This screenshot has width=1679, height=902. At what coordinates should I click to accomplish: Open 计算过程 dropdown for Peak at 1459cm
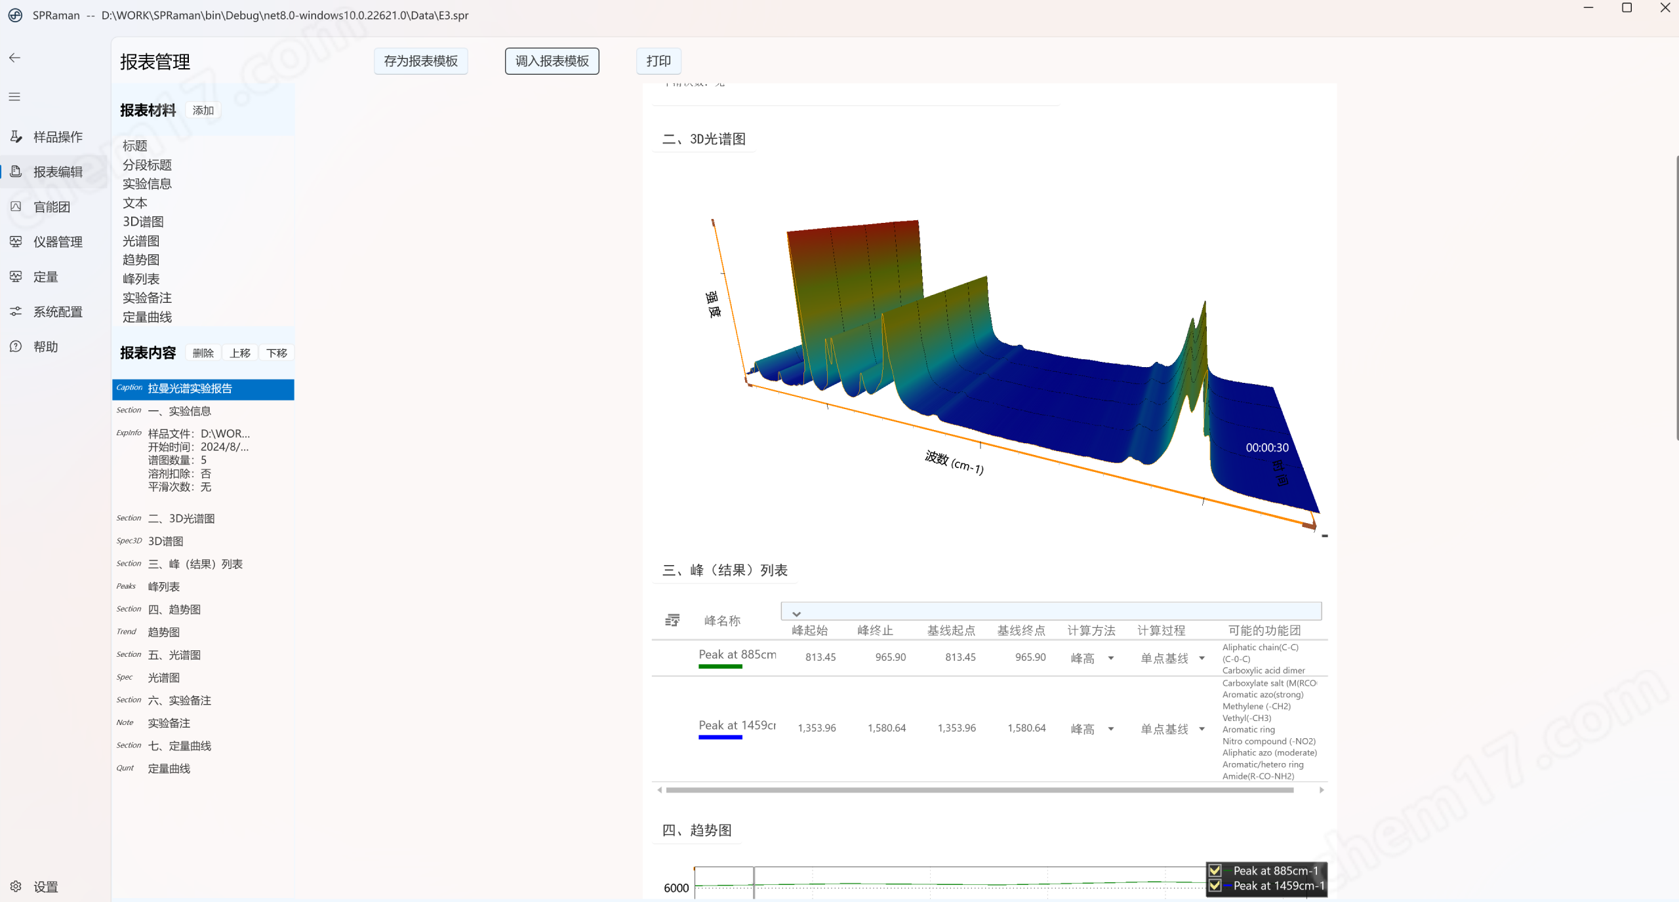pyautogui.click(x=1202, y=728)
